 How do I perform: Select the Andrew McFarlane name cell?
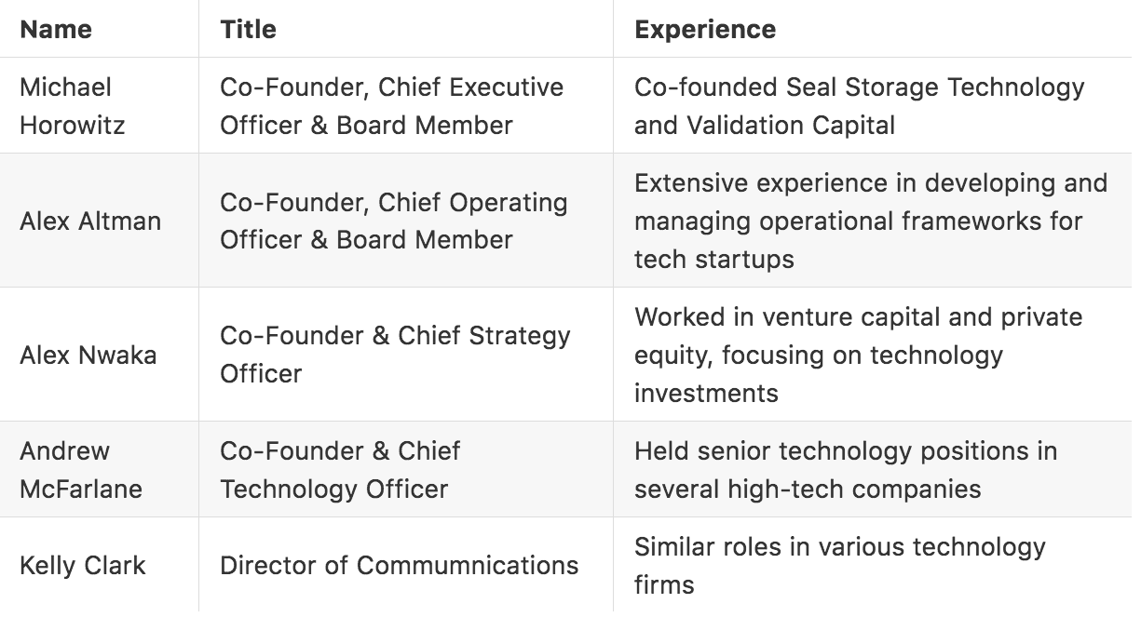[81, 470]
